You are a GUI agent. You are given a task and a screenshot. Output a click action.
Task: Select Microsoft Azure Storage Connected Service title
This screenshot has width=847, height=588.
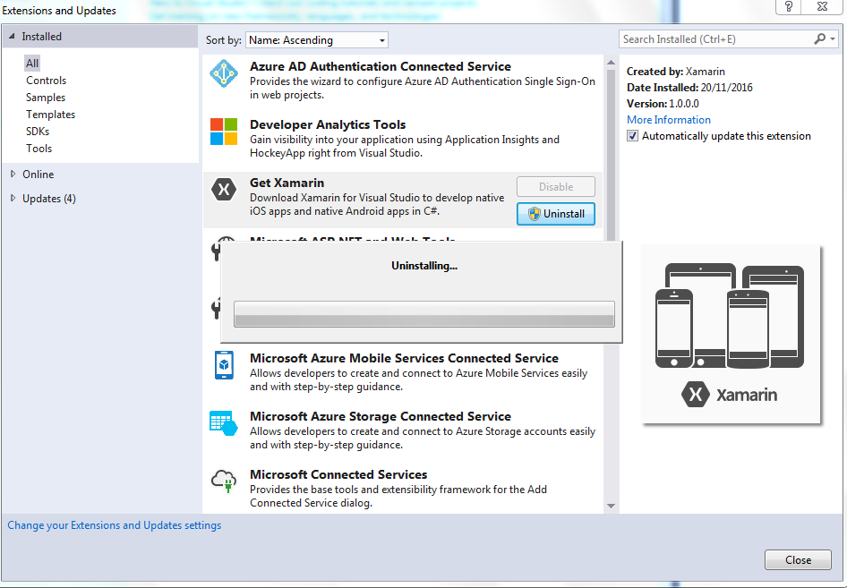[381, 417]
